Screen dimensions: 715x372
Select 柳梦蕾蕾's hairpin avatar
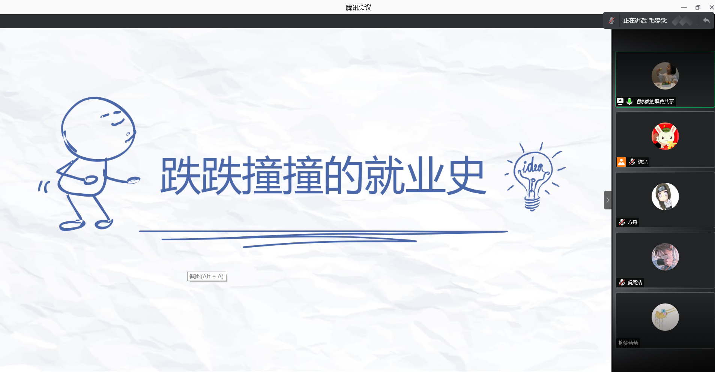point(665,317)
